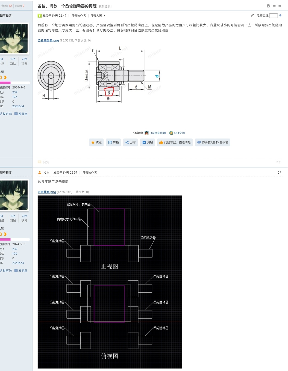Click 只看该作者 filter on second post
Viewport: 288px width, 371px height.
[90, 173]
